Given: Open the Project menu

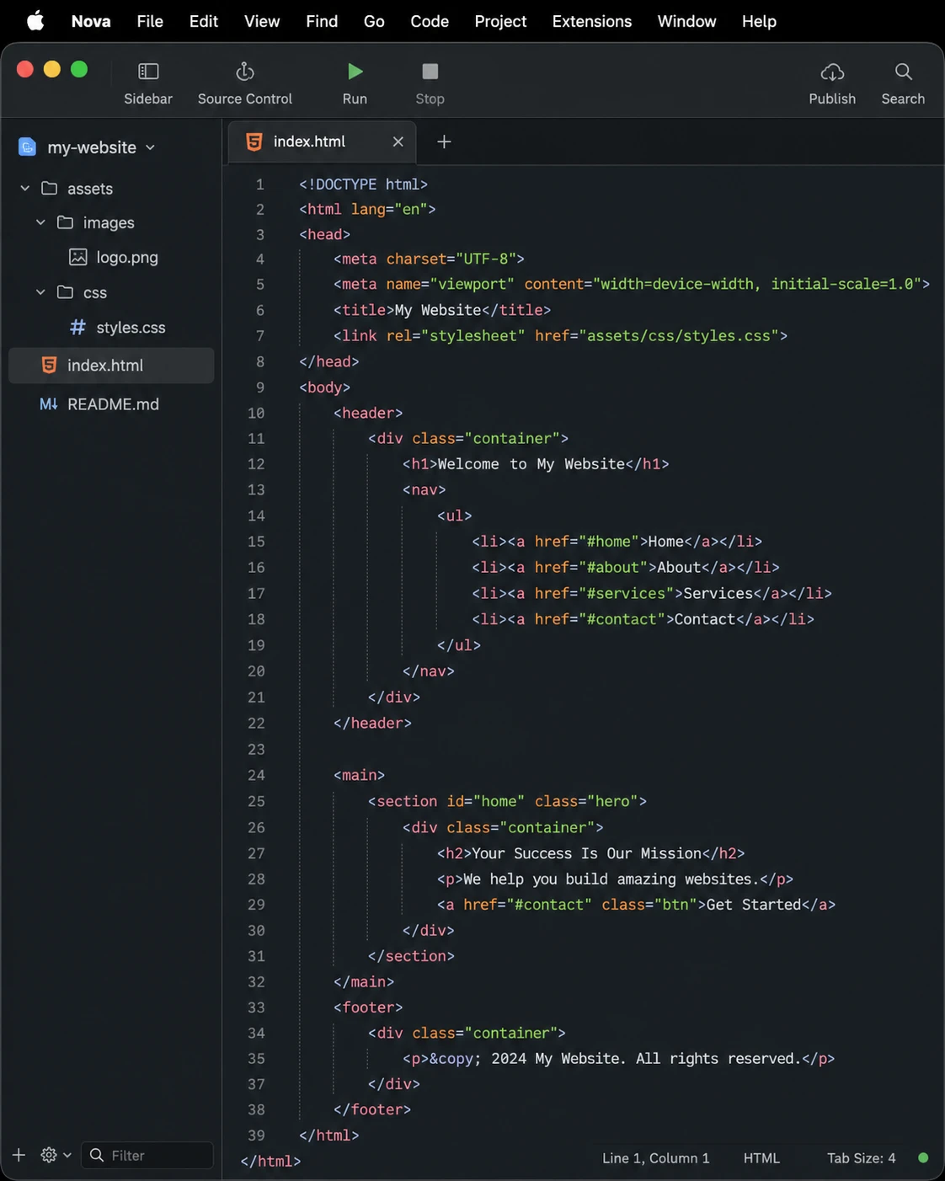Looking at the screenshot, I should pyautogui.click(x=500, y=21).
